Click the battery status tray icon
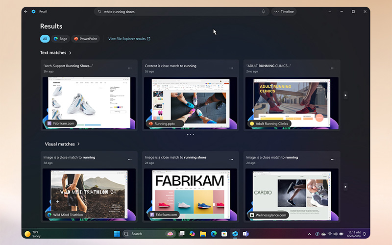 coord(341,234)
